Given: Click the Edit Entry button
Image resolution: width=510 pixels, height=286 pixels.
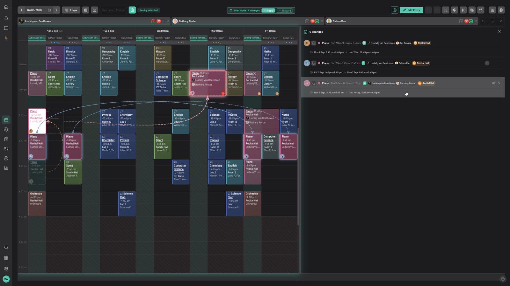Looking at the screenshot, I should 412,10.
